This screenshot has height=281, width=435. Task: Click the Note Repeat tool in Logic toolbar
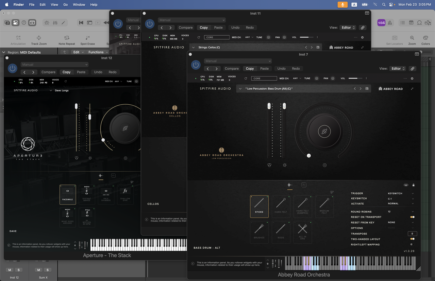(67, 40)
